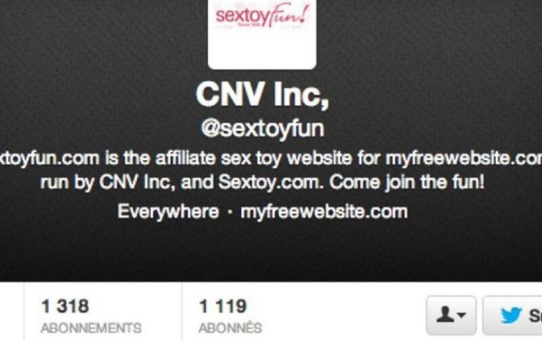This screenshot has width=542, height=341.
Task: Open the 1 119 followers count
Action: 223,306
